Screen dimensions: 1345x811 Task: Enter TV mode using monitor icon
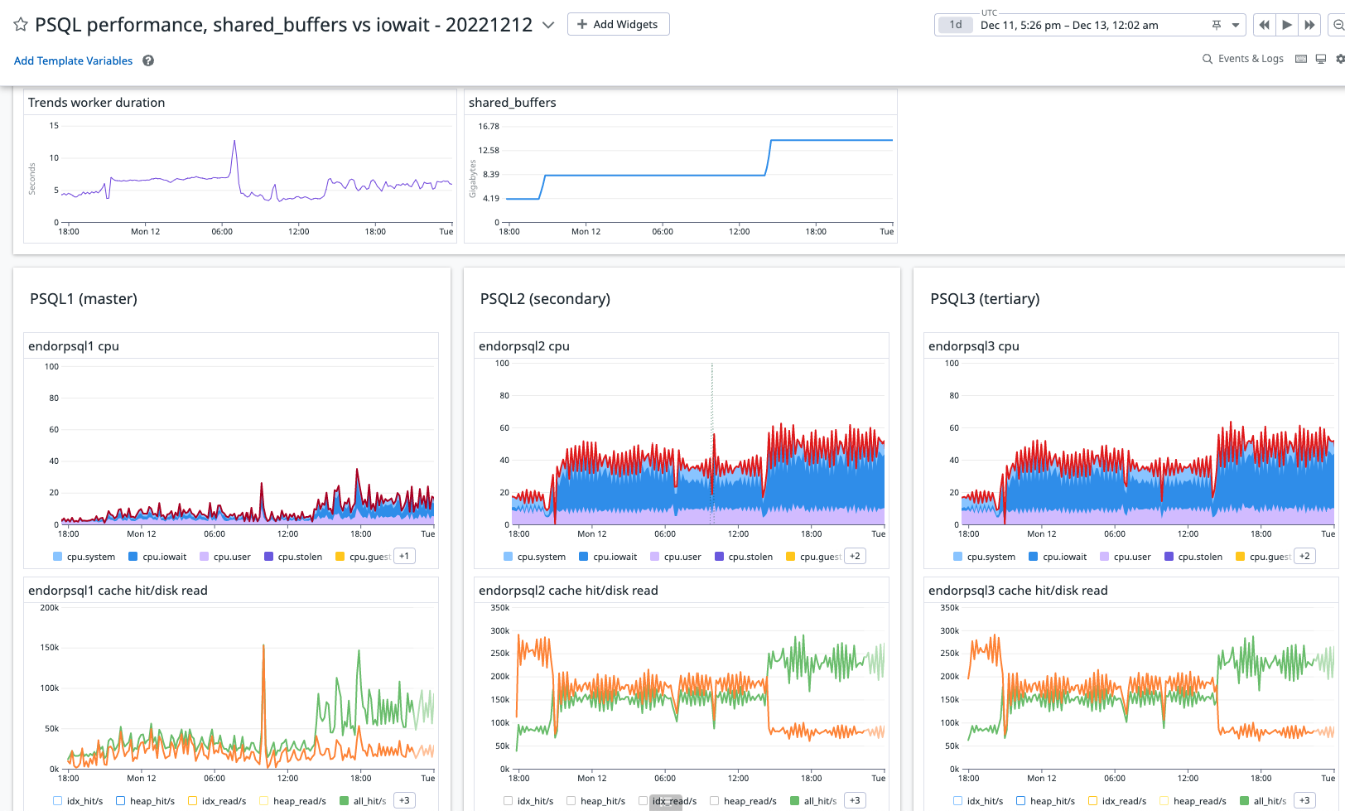coord(1321,59)
